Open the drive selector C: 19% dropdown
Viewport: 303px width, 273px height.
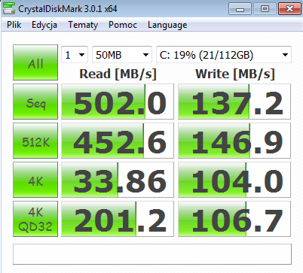(x=224, y=55)
